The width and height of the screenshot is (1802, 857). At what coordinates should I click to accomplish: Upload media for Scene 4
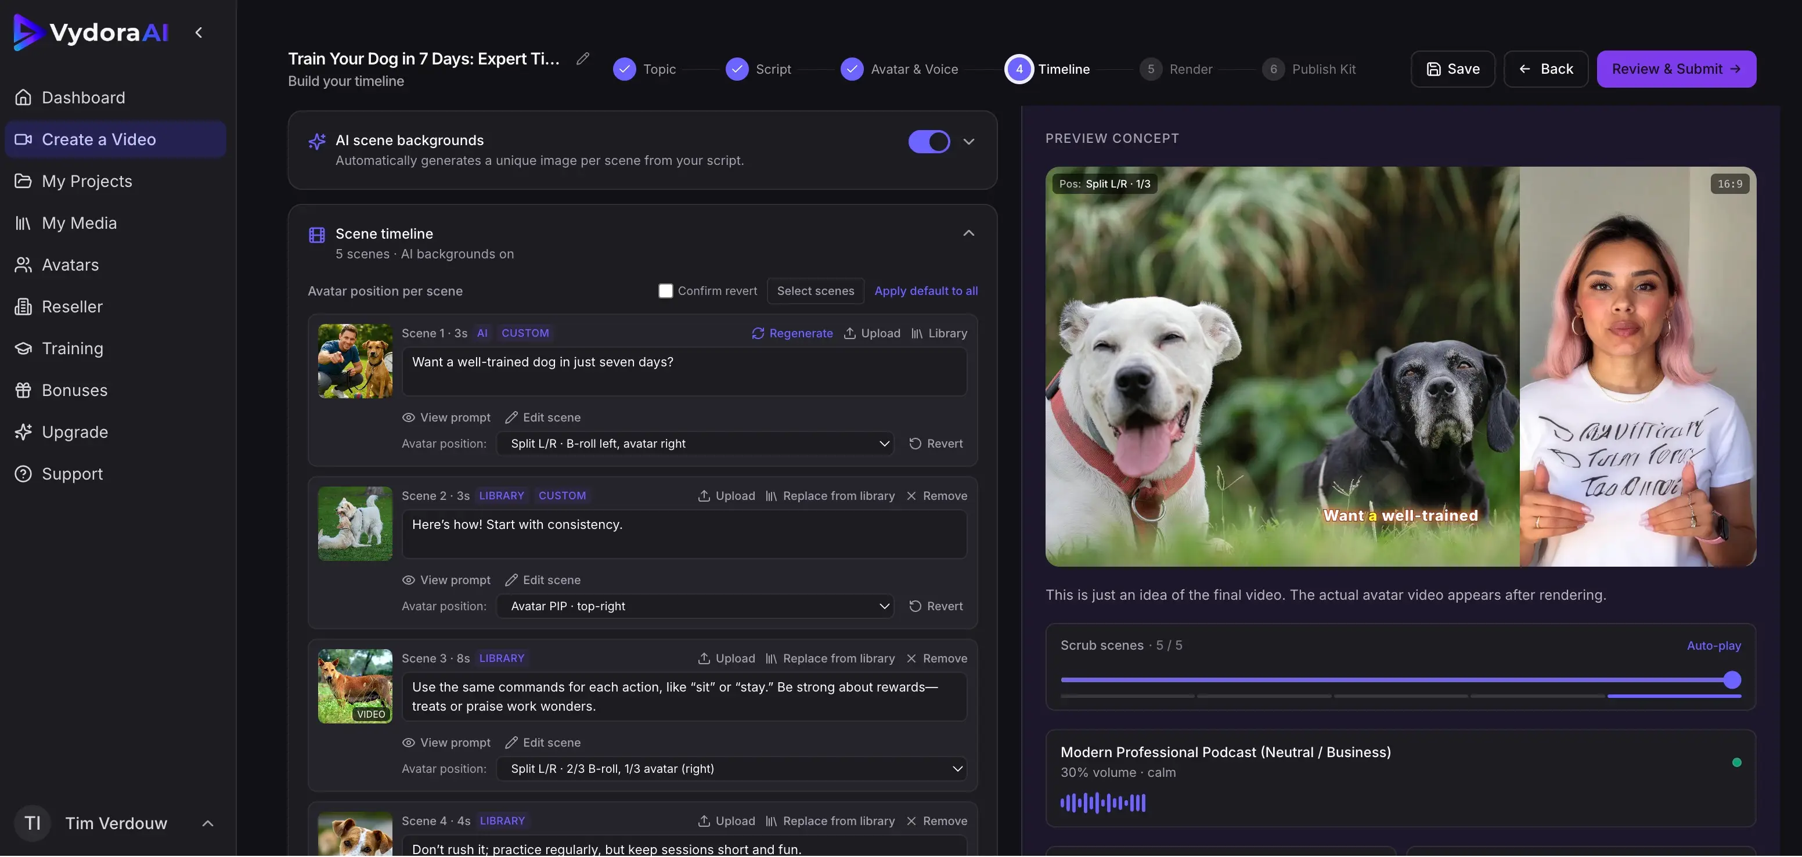726,822
